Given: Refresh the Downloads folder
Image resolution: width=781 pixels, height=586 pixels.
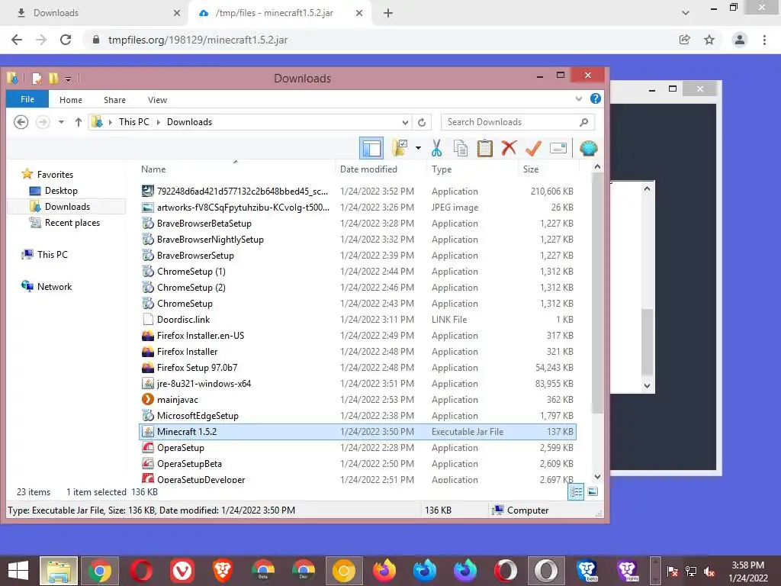Looking at the screenshot, I should pos(422,122).
